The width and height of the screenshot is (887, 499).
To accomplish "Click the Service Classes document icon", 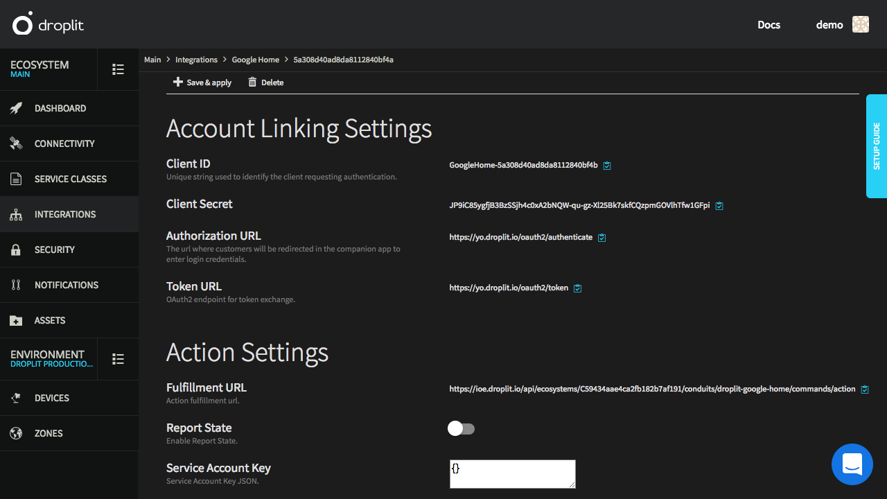I will [16, 179].
